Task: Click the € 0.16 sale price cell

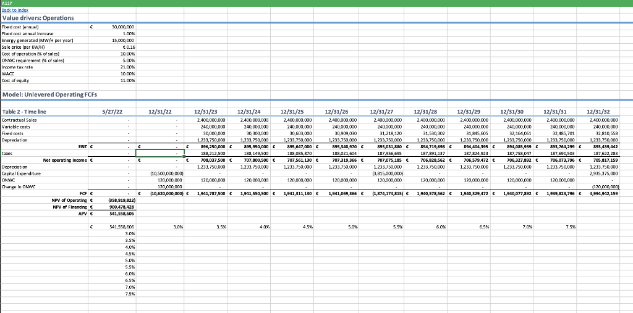Action: [x=127, y=47]
